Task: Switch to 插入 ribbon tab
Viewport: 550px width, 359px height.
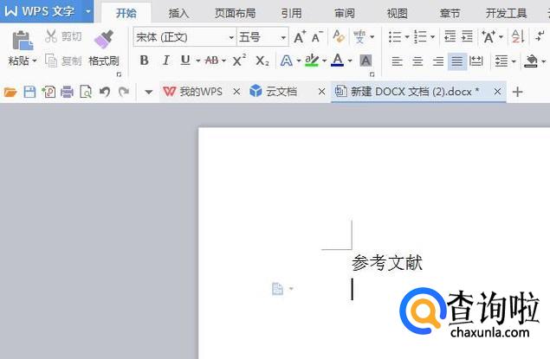Action: 178,13
